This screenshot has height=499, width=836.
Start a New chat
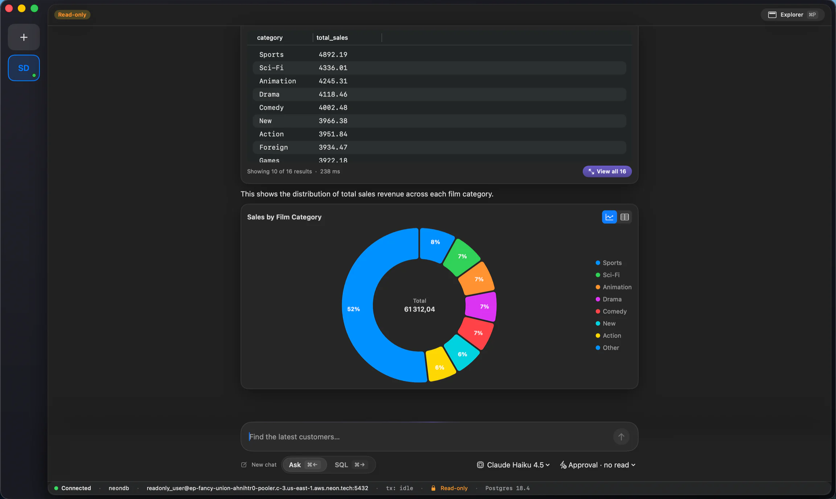pos(259,465)
